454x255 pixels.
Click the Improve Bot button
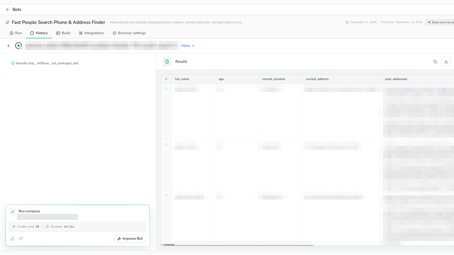click(130, 239)
